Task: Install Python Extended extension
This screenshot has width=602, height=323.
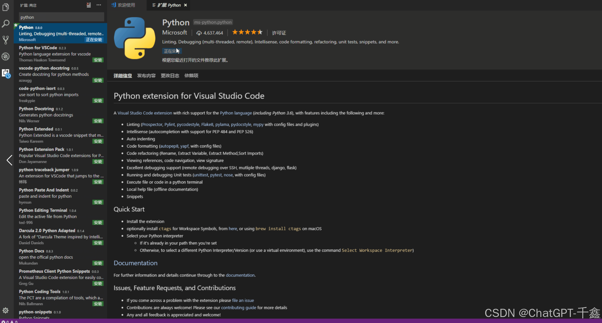Action: point(98,141)
